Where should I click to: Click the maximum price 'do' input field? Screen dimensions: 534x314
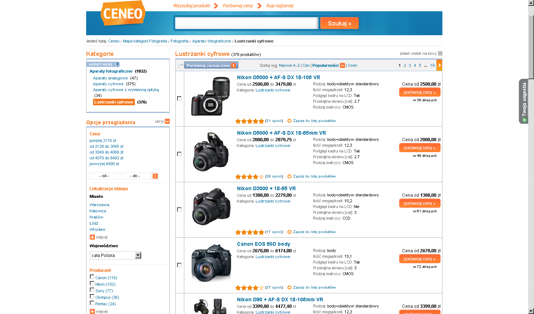(x=135, y=176)
